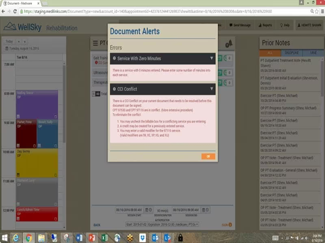Switch to the DISCIPLINE tab in Prior Notes

(x=291, y=53)
